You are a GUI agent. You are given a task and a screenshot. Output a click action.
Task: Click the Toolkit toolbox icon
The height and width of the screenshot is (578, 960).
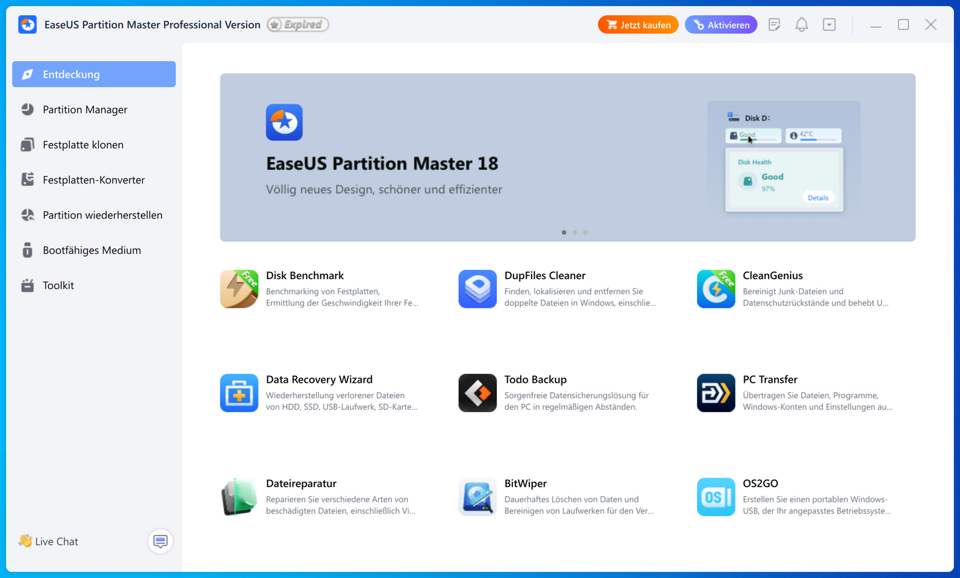click(x=27, y=286)
